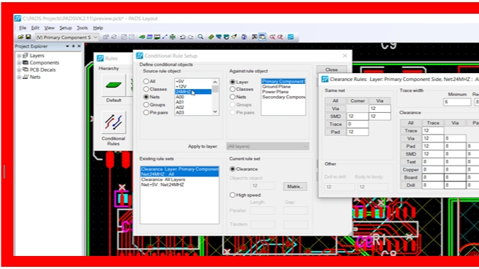Open Project Explorer panel options arrow

(x=67, y=46)
